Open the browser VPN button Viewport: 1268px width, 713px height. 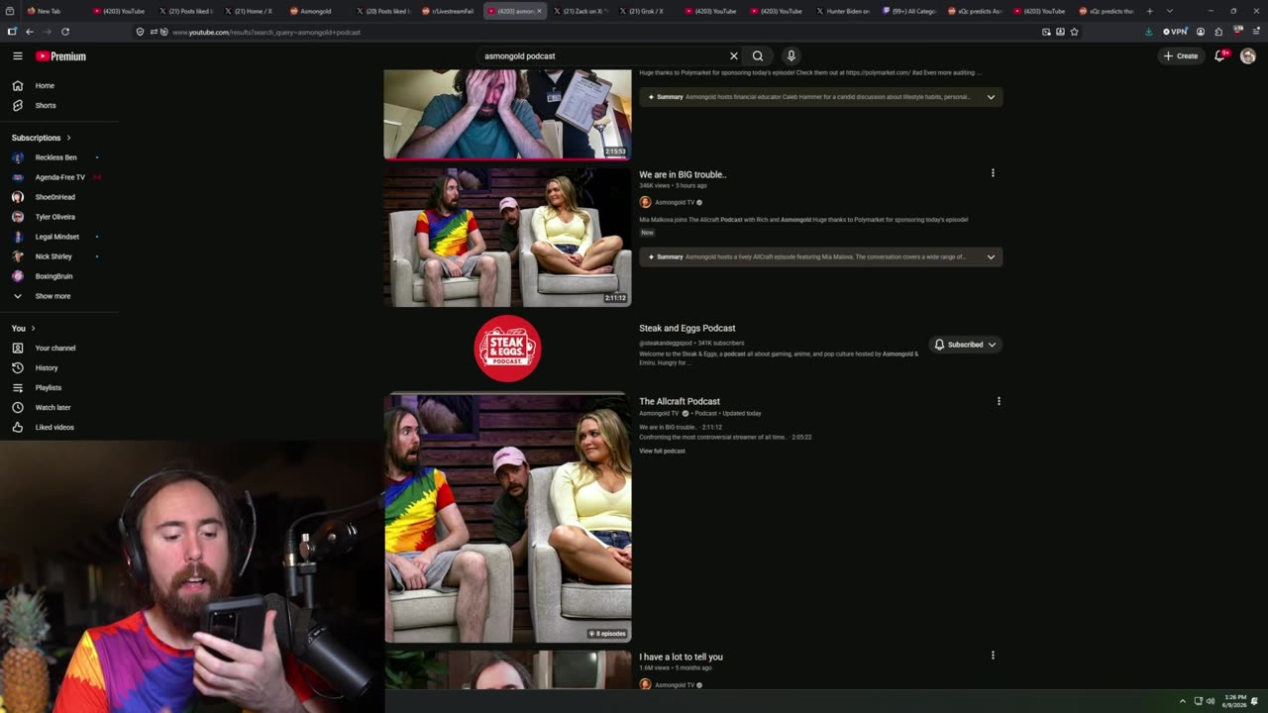coord(1175,32)
